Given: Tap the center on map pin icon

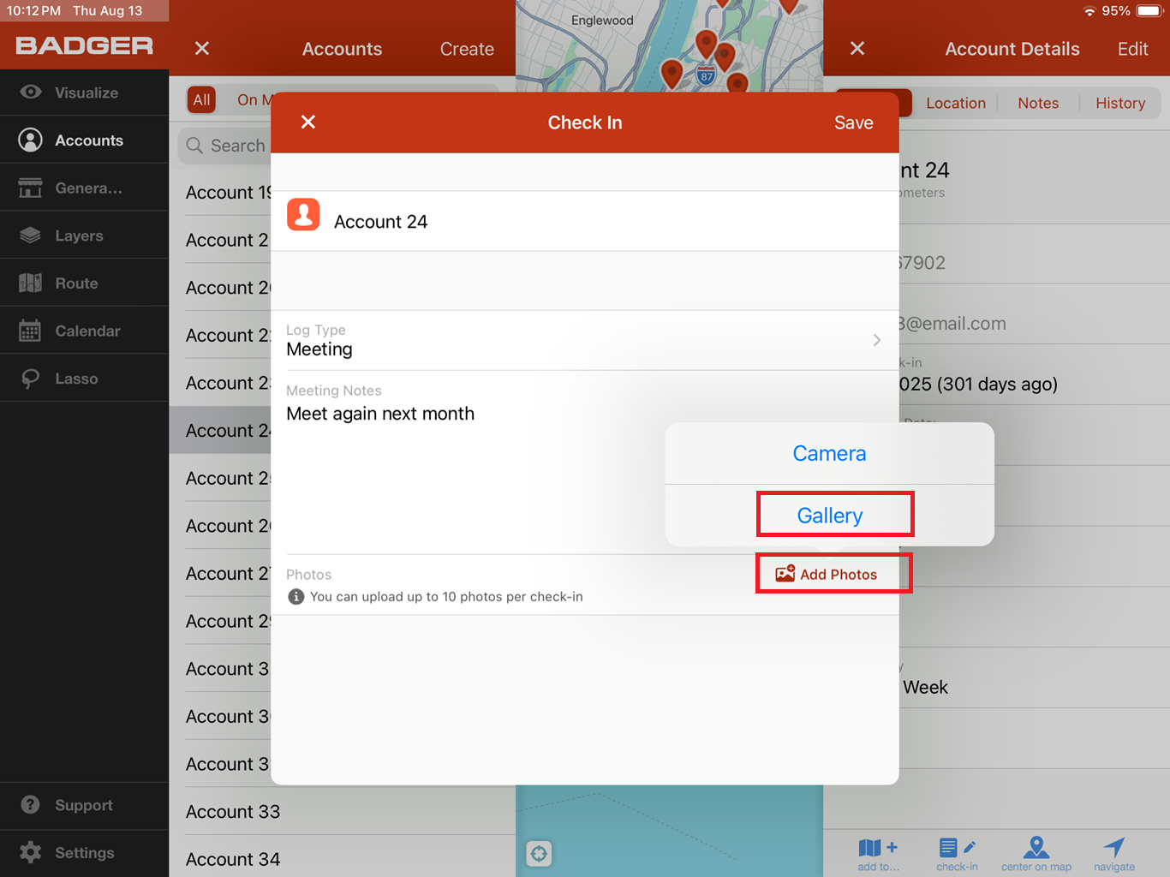Looking at the screenshot, I should (1036, 847).
